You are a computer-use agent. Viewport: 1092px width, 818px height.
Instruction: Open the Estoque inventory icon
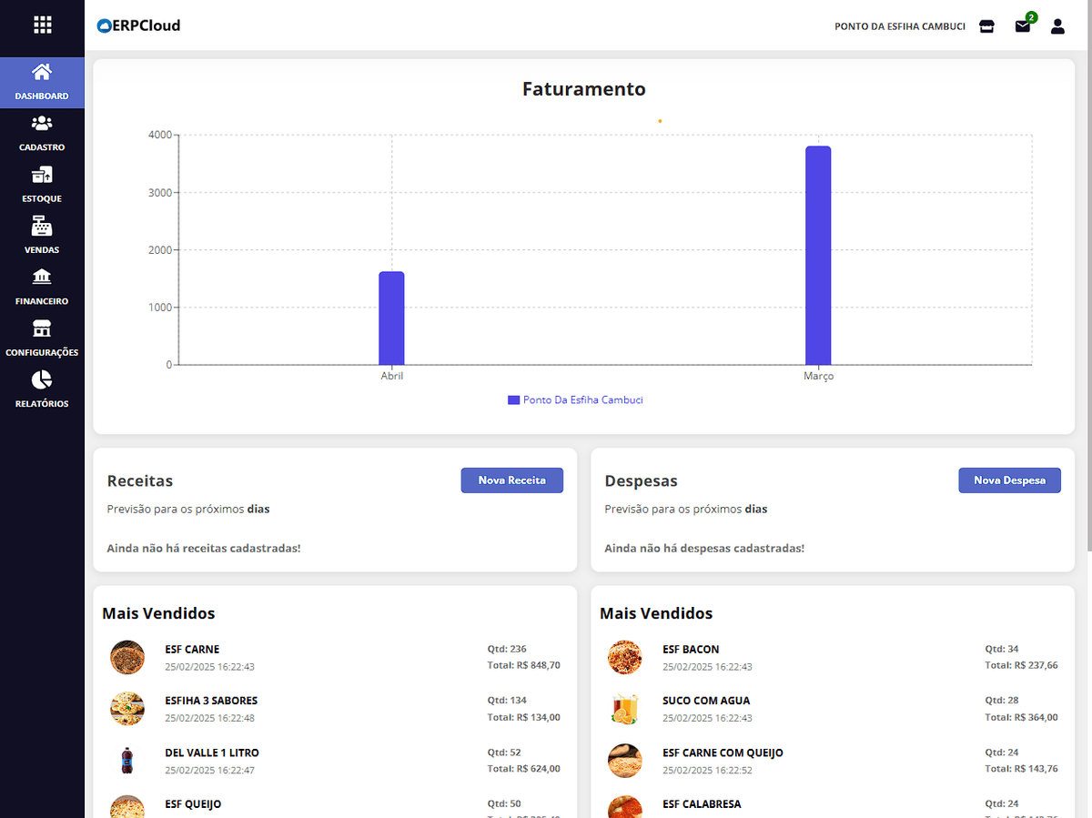[x=42, y=175]
